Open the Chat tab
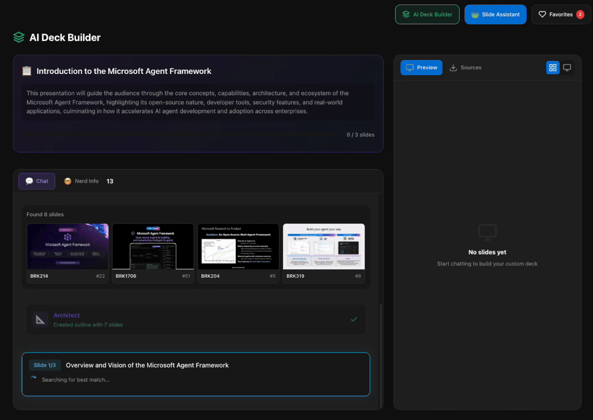593x420 pixels. (37, 181)
